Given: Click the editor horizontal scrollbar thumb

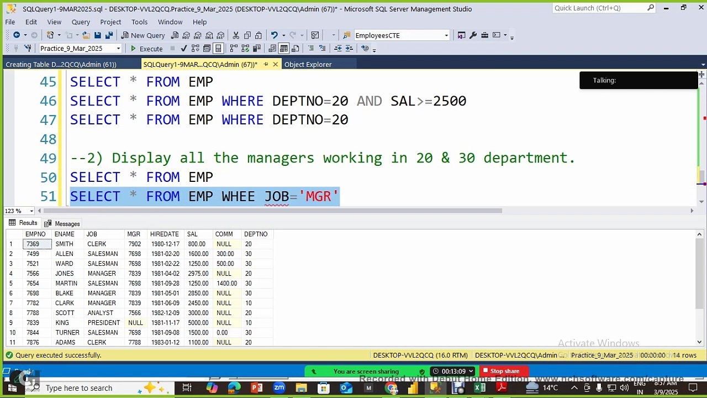Looking at the screenshot, I should pyautogui.click(x=272, y=211).
